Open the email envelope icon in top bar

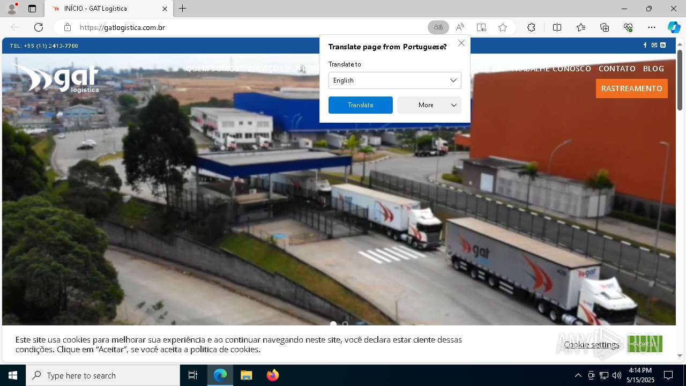(x=654, y=46)
